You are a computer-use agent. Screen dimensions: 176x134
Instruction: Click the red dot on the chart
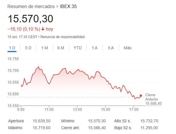(141, 96)
